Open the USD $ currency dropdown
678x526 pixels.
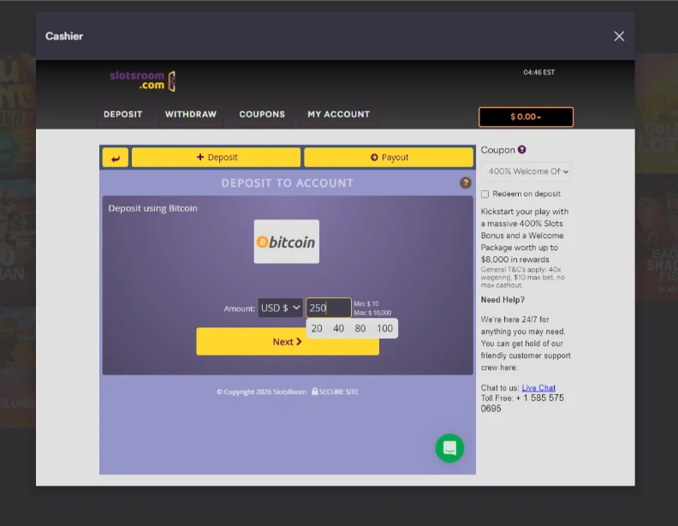click(281, 308)
